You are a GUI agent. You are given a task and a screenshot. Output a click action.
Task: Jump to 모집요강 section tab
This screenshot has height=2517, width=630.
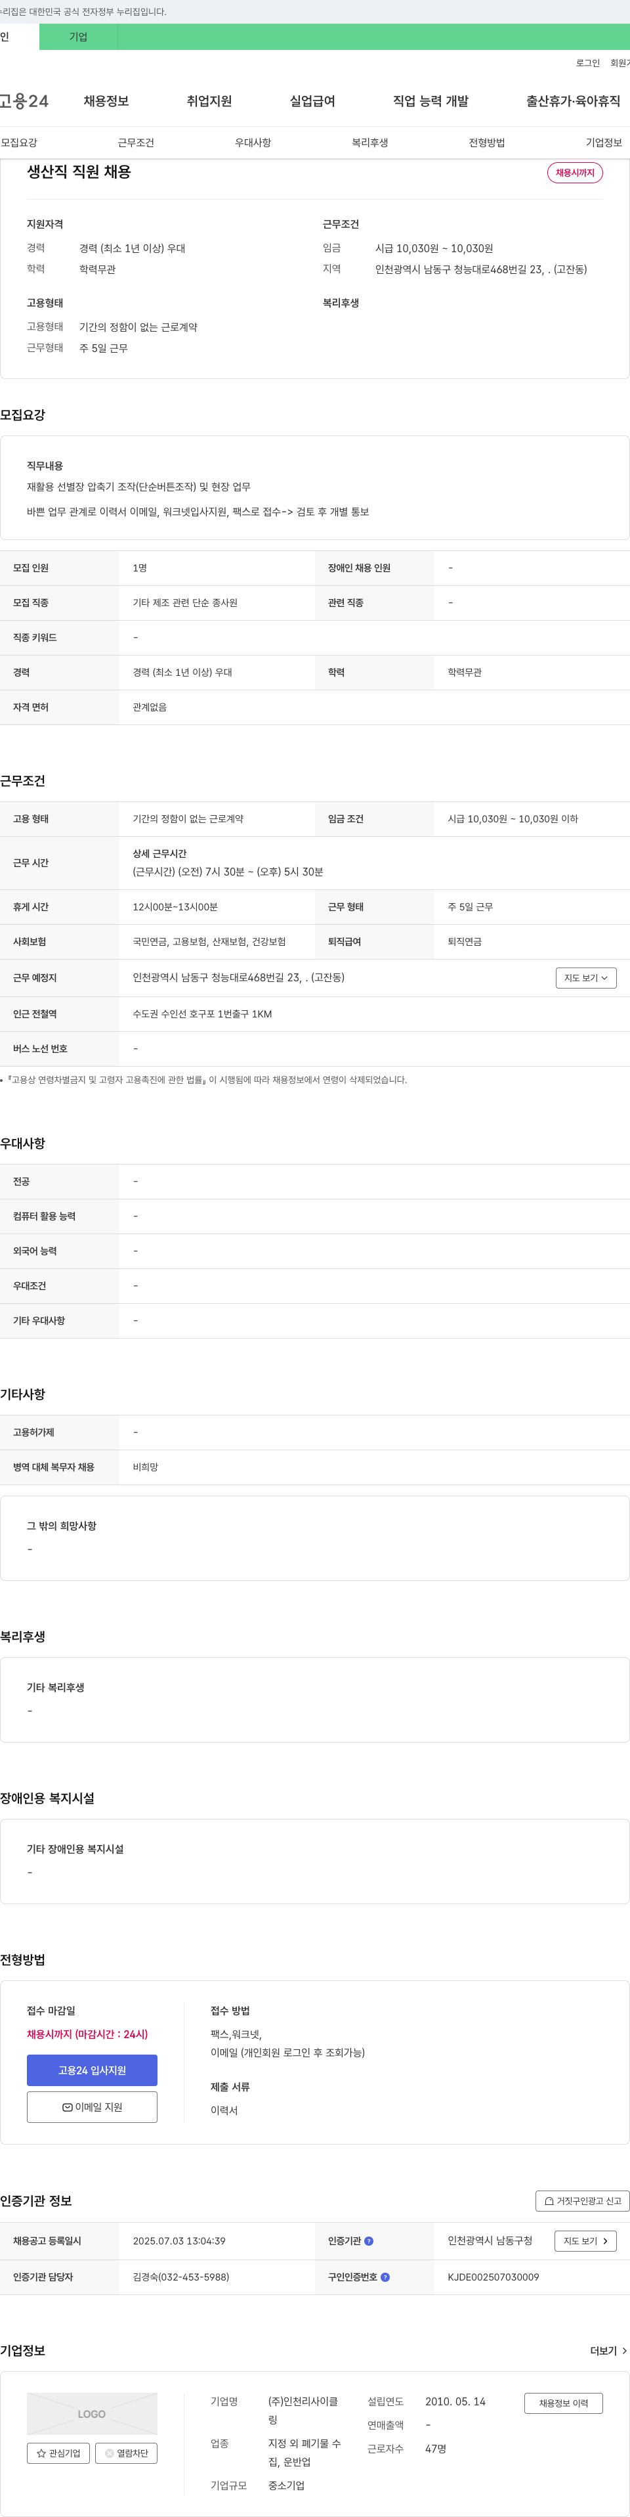pos(20,143)
